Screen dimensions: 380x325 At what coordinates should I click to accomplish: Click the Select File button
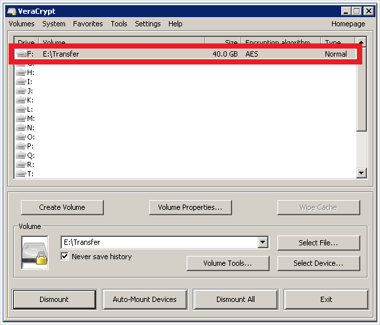pos(318,243)
